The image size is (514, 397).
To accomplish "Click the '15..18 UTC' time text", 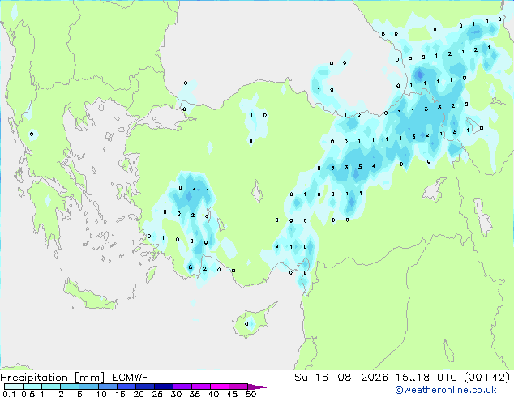I will pyautogui.click(x=426, y=378).
